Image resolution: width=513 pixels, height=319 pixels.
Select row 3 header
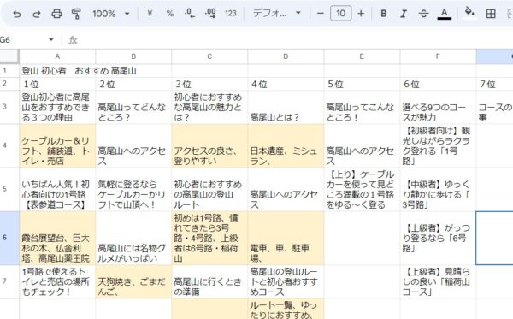click(x=9, y=107)
